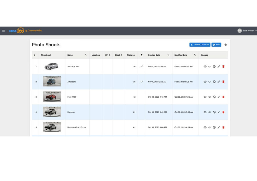Click the CUSA 360 logo

16,31
